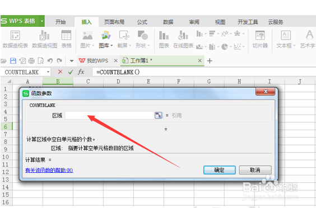Click the range selector icon beside 区域 field

coord(159,115)
